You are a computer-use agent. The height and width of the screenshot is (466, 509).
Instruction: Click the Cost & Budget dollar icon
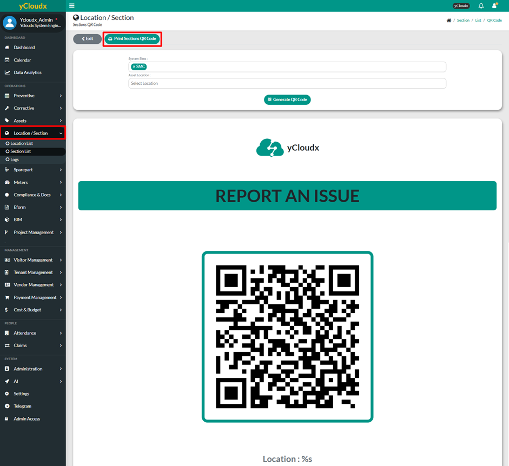click(6, 310)
